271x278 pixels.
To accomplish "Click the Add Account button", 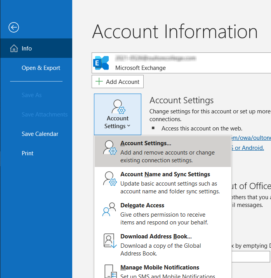I will (x=118, y=82).
